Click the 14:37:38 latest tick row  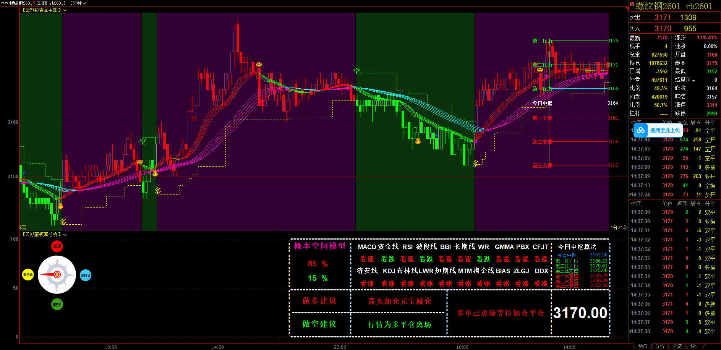click(674, 332)
